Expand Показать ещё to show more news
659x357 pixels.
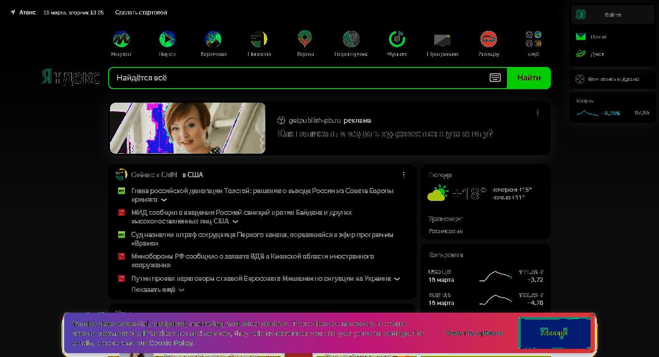click(158, 290)
